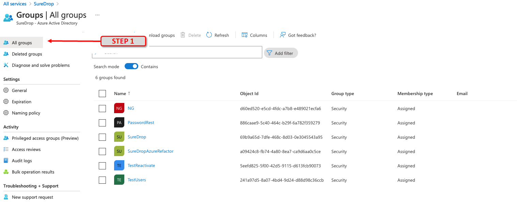Click Got feedback?

[298, 35]
